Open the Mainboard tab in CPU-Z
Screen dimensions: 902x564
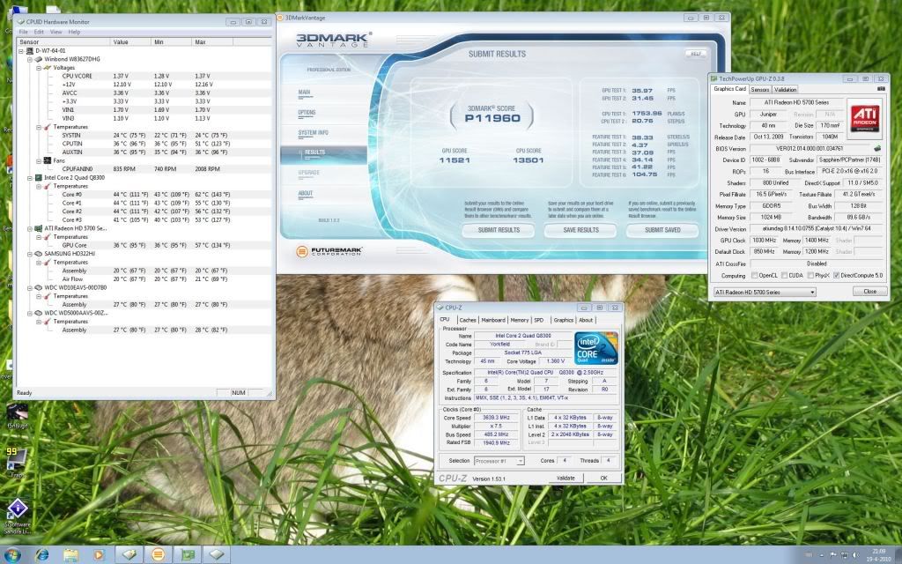(x=493, y=320)
